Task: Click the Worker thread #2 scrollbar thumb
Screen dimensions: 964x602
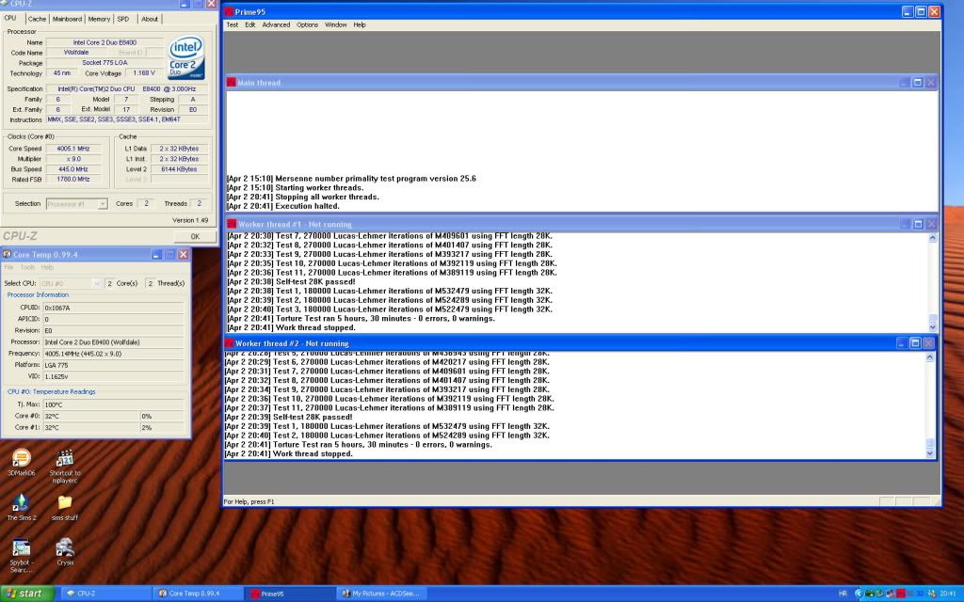Action: pyautogui.click(x=929, y=444)
